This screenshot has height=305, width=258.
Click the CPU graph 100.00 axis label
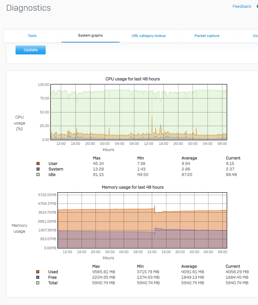[x=43, y=85]
